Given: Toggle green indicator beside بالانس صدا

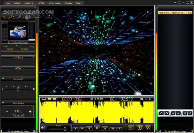Looking at the screenshot, I should point(3,78).
